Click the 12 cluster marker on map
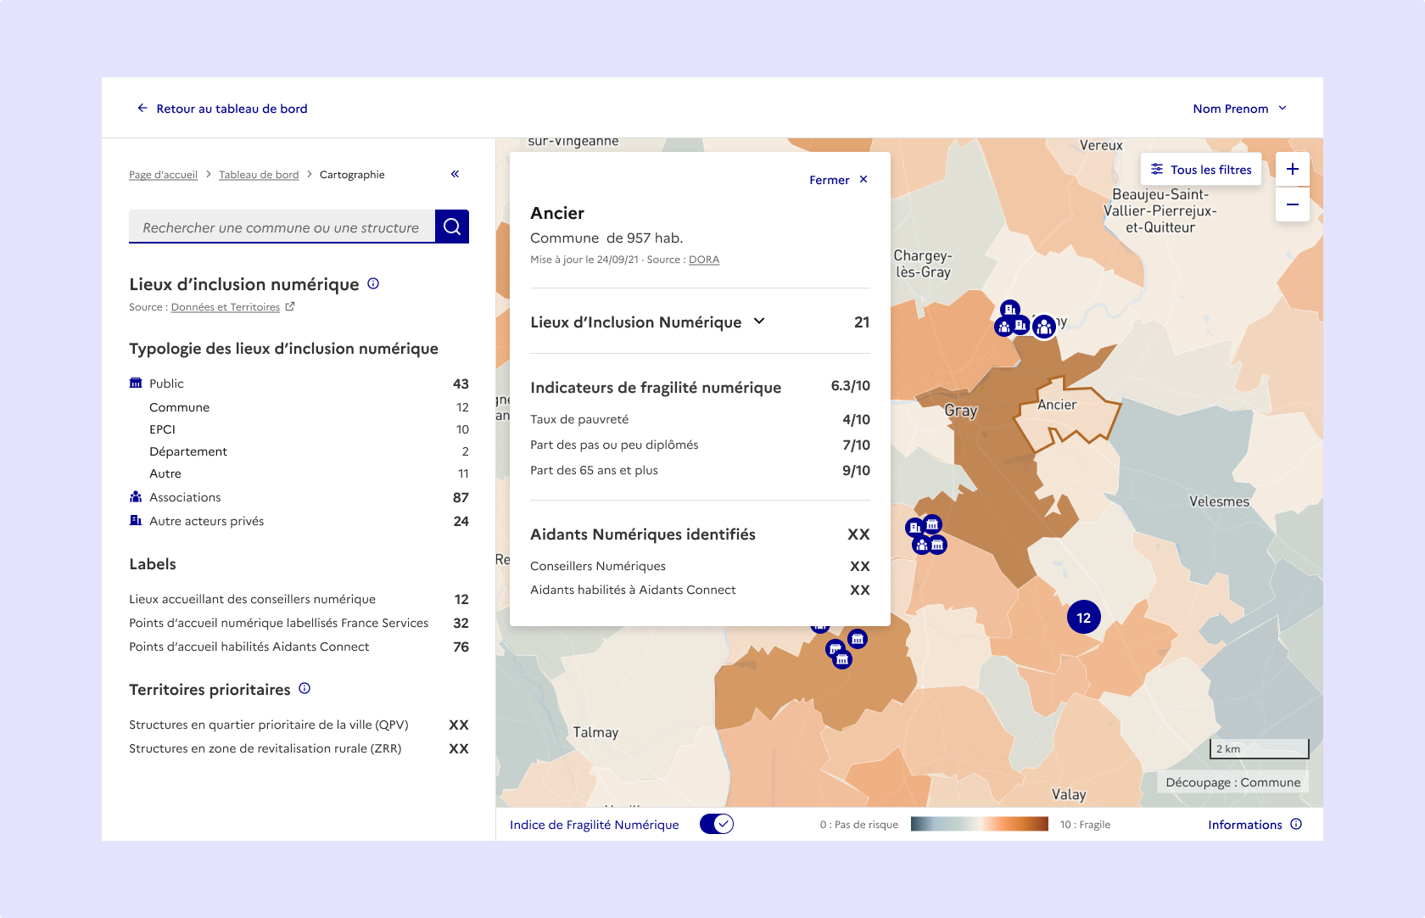 pyautogui.click(x=1083, y=618)
